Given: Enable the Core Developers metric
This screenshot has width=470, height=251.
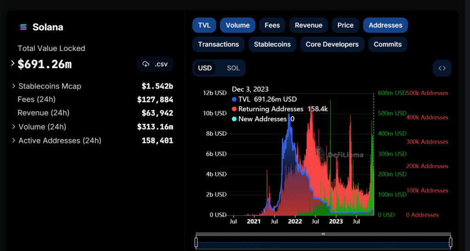Looking at the screenshot, I should coord(332,44).
